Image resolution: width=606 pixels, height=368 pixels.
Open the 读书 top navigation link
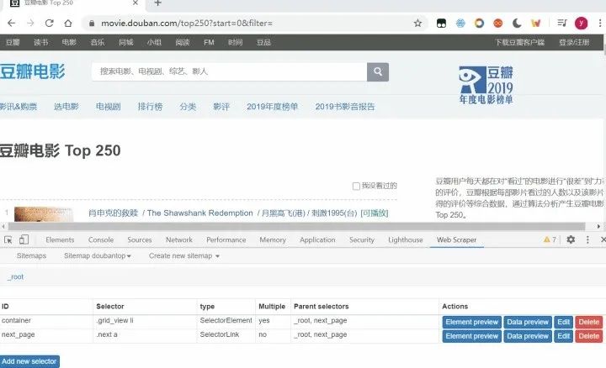[41, 43]
